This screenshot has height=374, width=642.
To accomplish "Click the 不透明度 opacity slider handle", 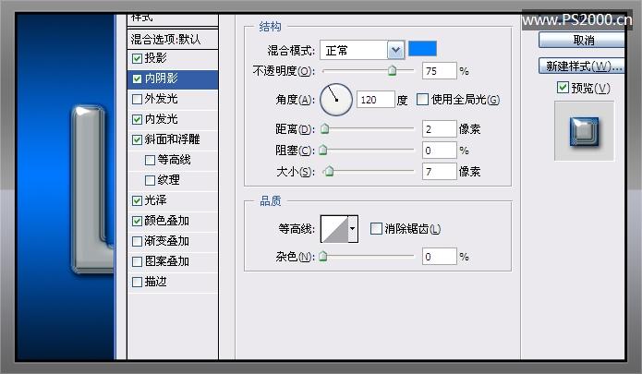I will 393,71.
